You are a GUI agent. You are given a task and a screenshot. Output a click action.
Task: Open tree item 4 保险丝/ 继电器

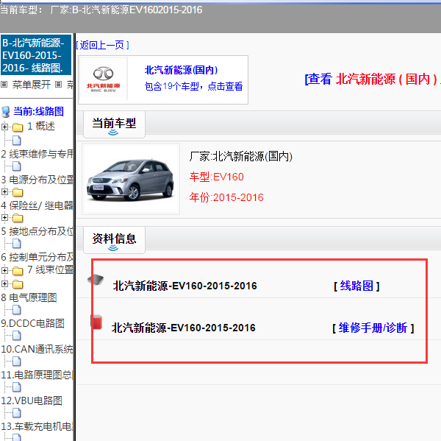(x=37, y=205)
